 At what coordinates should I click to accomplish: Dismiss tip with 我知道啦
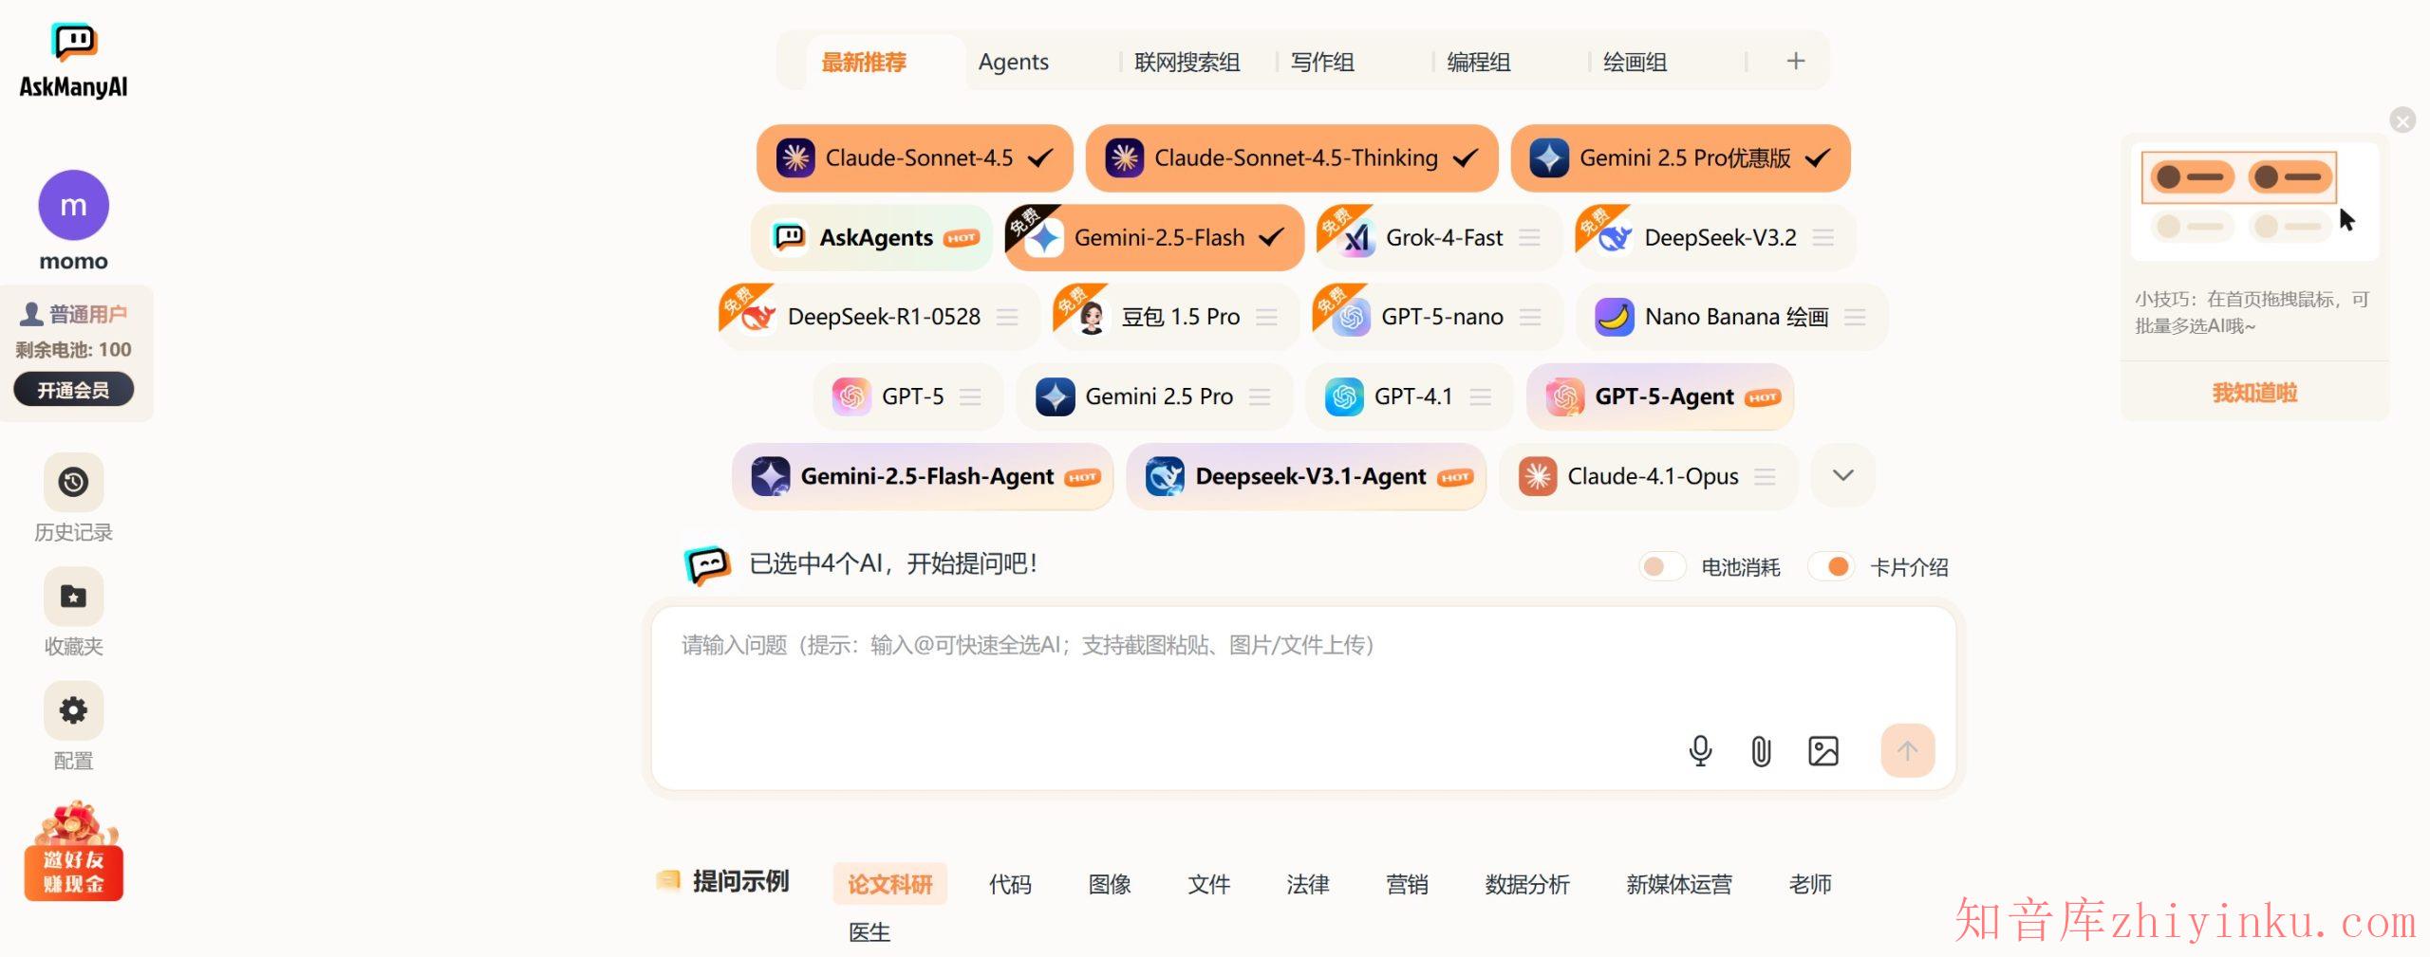coord(2254,393)
